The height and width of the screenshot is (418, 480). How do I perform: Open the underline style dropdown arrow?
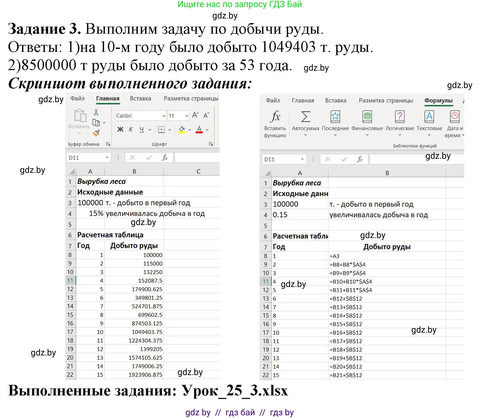pyautogui.click(x=150, y=130)
